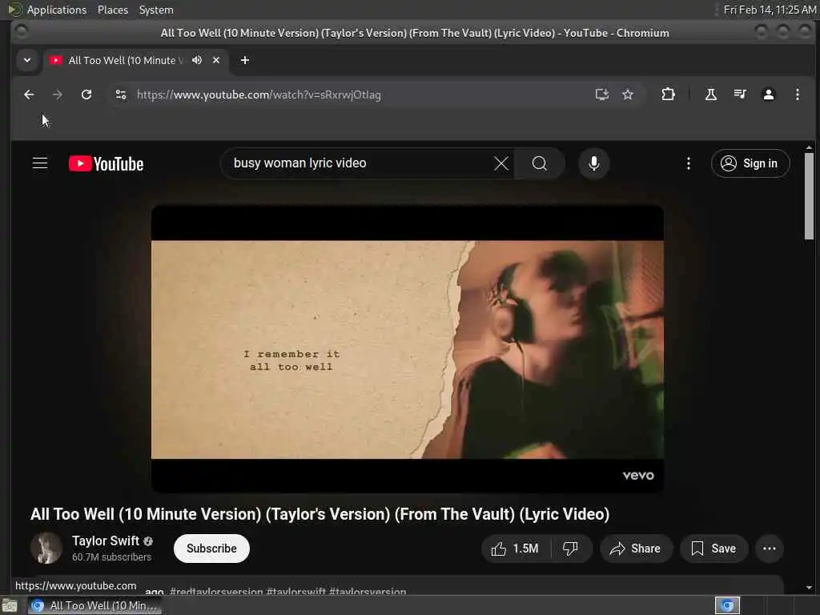Bookmark this page with the star
The width and height of the screenshot is (820, 615).
click(x=628, y=94)
